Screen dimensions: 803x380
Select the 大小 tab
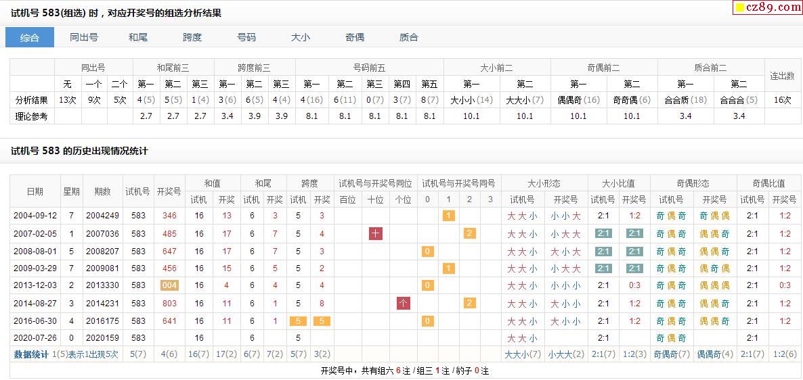coord(301,37)
